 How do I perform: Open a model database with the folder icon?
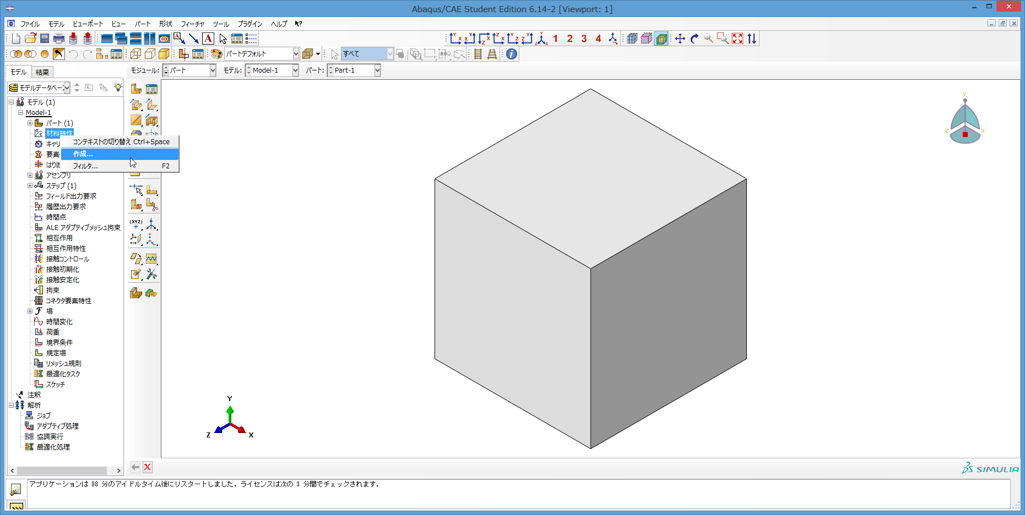point(31,39)
